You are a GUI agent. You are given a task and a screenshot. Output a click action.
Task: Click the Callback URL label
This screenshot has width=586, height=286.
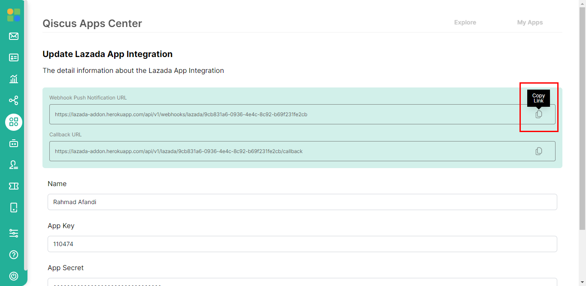[65, 135]
